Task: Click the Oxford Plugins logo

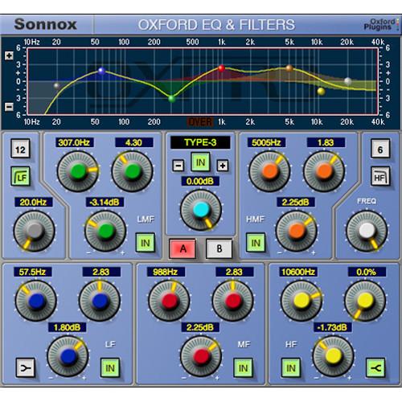Action: [380, 24]
